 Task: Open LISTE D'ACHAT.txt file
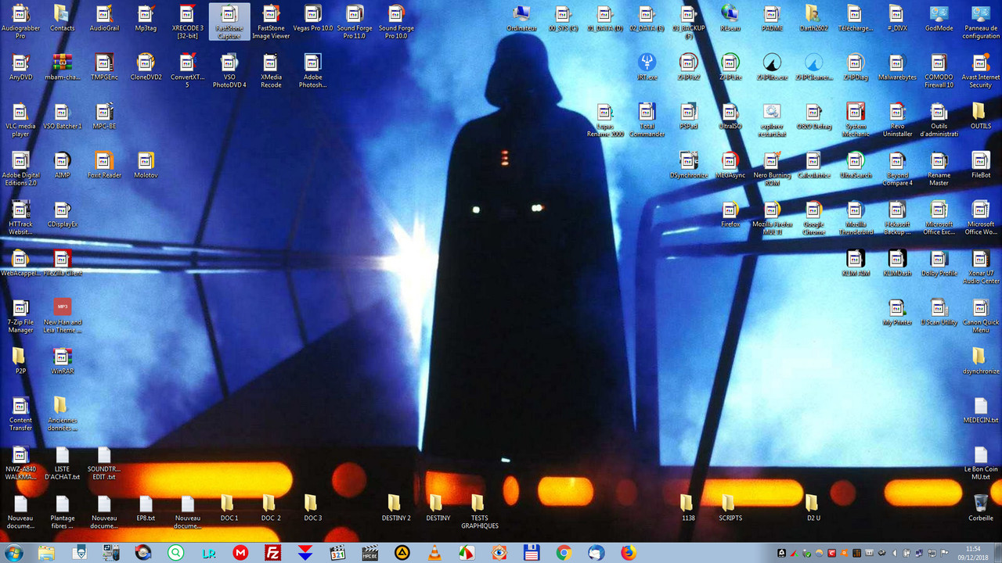[x=62, y=464]
